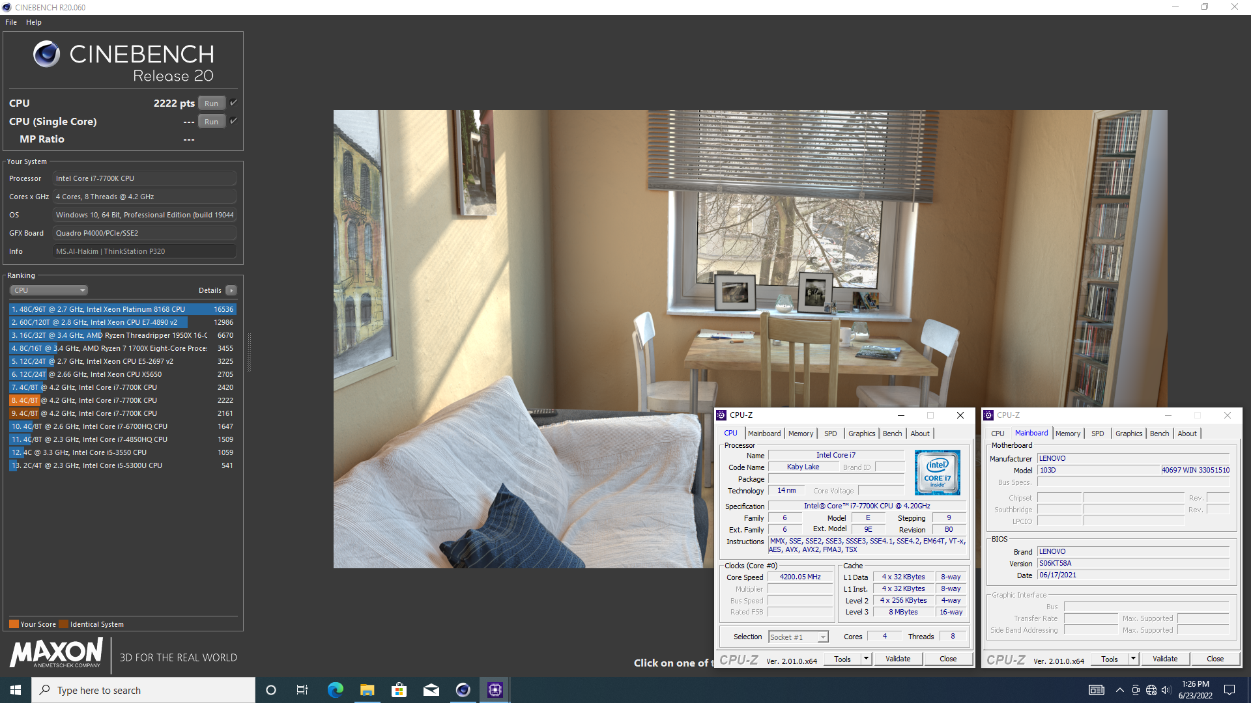This screenshot has height=703, width=1251.
Task: Open the File menu
Action: (x=11, y=22)
